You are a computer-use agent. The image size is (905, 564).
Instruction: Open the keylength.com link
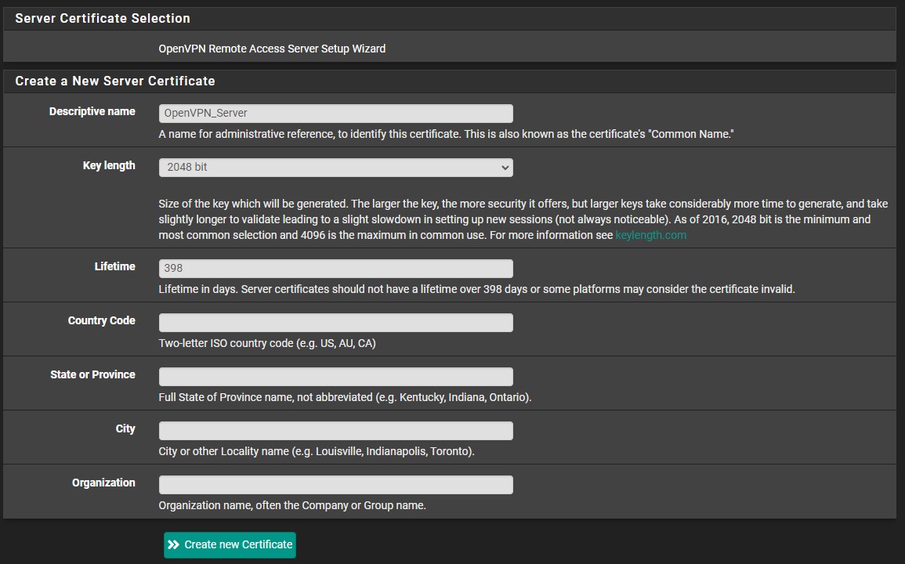(x=650, y=235)
